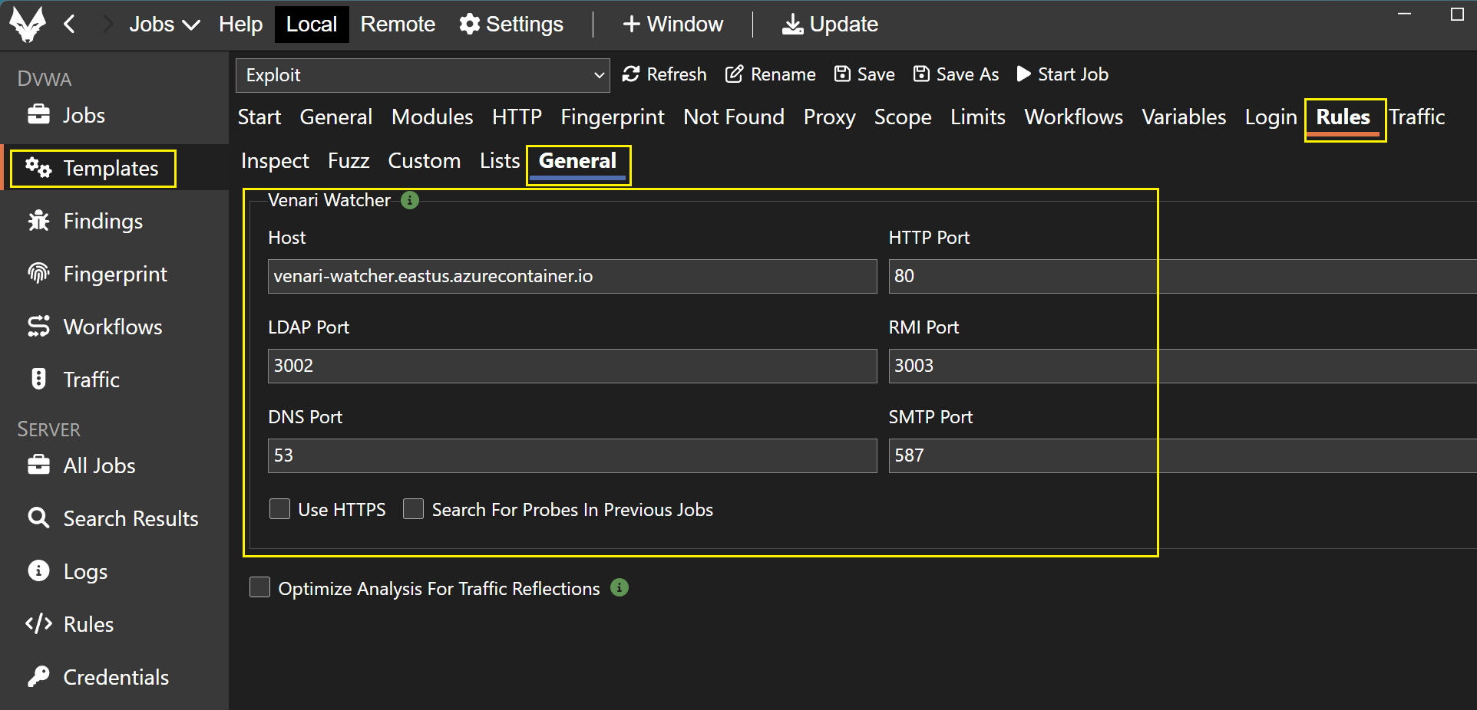1477x710 pixels.
Task: Select the Rules tab
Action: coord(1343,117)
